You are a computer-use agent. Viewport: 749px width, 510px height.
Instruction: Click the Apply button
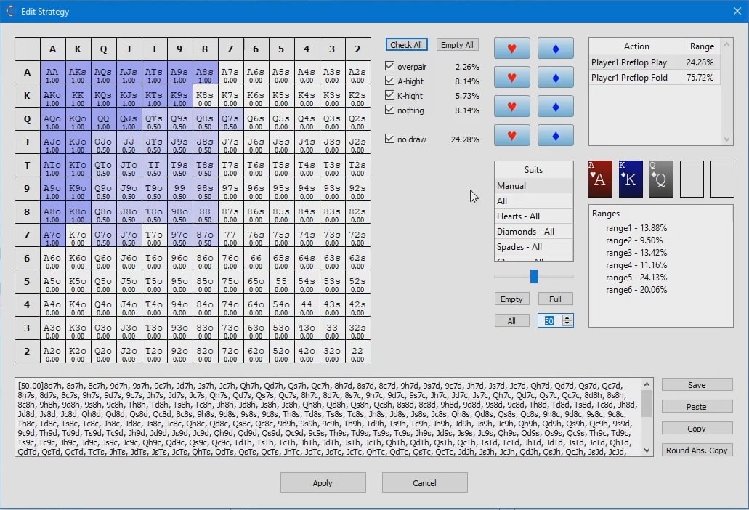pyautogui.click(x=323, y=482)
